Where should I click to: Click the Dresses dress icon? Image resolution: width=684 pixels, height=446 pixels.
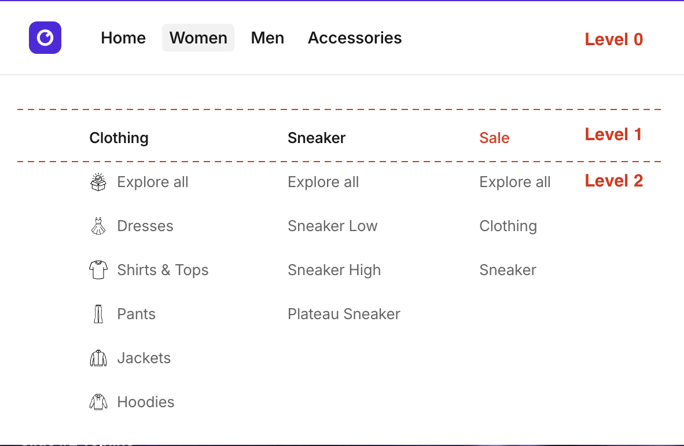click(98, 226)
